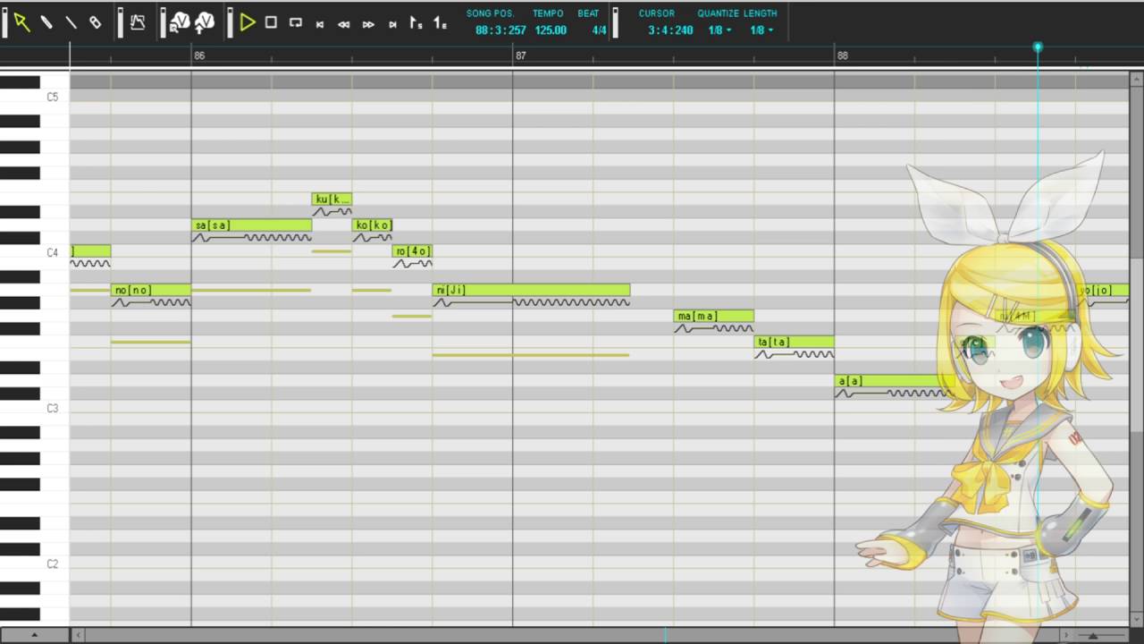The height and width of the screenshot is (644, 1144).
Task: Select the note ro[4o]
Action: [412, 251]
